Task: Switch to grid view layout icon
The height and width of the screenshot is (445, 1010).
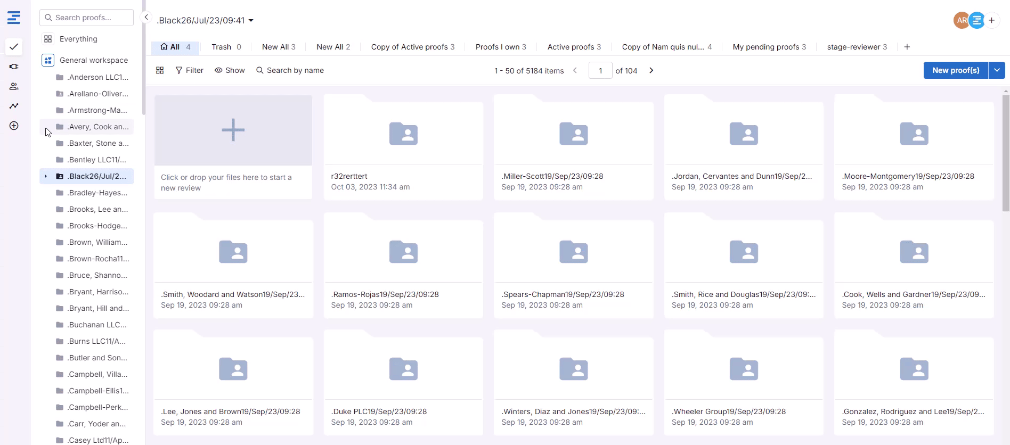Action: [x=160, y=70]
